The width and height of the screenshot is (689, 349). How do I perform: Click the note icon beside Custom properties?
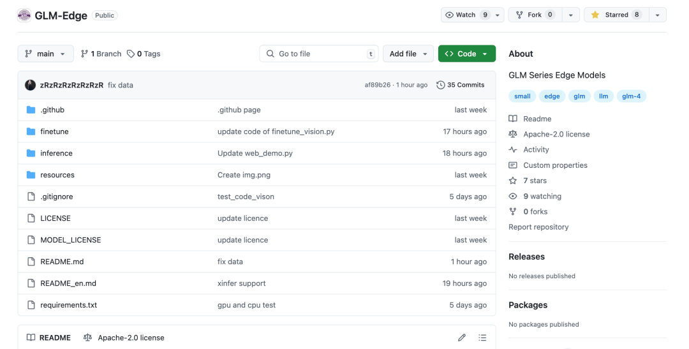point(513,165)
